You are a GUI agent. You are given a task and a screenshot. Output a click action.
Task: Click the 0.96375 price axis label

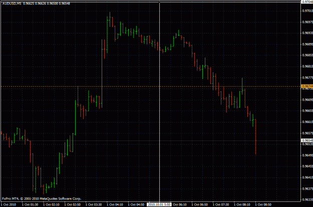pyautogui.click(x=307, y=188)
